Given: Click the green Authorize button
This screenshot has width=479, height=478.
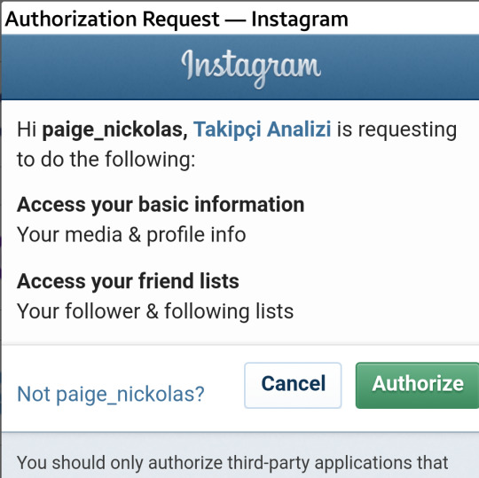Looking at the screenshot, I should [x=417, y=385].
